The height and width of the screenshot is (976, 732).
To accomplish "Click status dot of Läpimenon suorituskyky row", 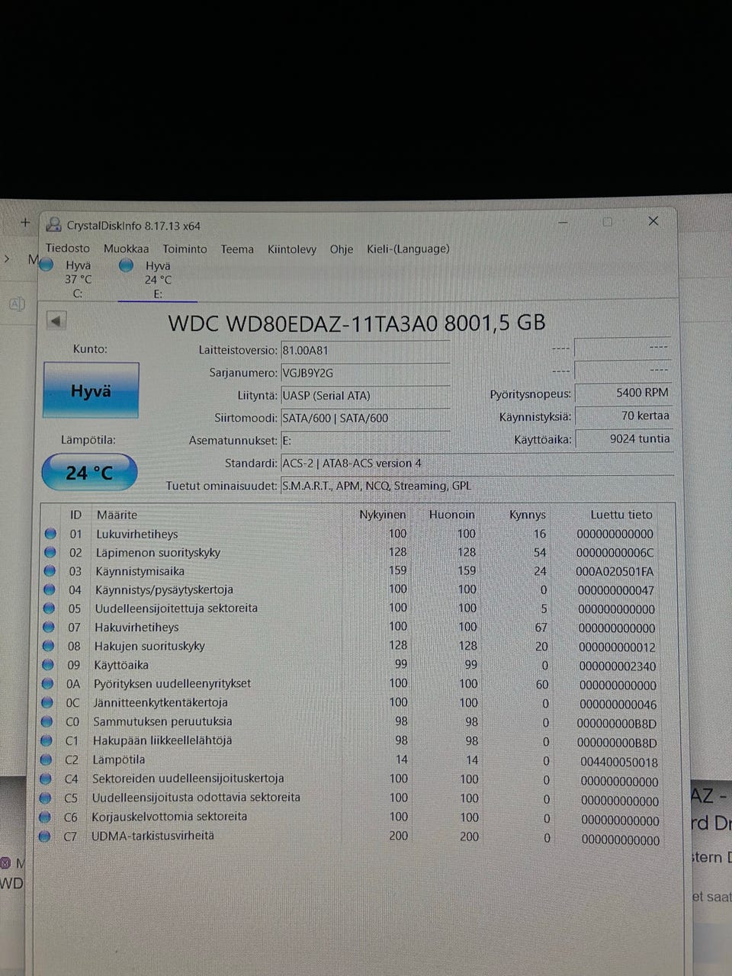I will [50, 552].
